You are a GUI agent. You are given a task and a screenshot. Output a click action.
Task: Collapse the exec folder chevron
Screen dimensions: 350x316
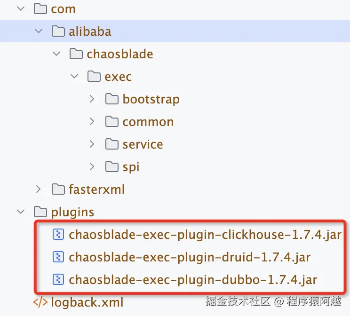74,76
